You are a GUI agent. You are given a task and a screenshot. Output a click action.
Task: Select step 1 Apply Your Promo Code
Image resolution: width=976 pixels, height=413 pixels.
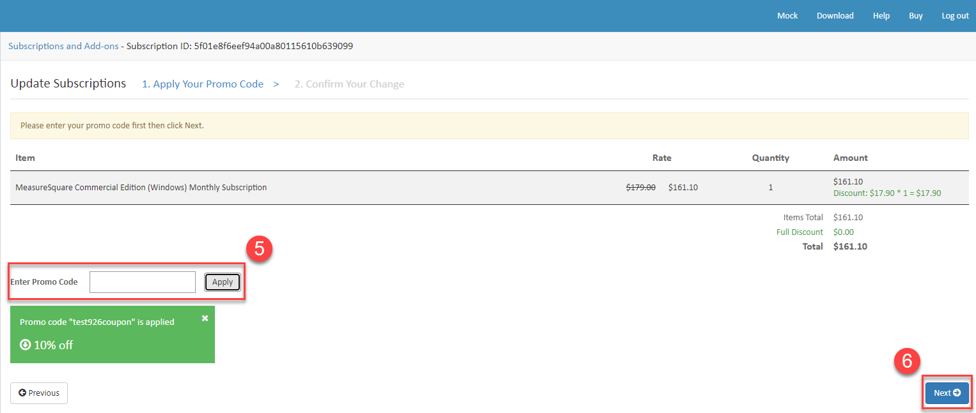click(x=203, y=84)
